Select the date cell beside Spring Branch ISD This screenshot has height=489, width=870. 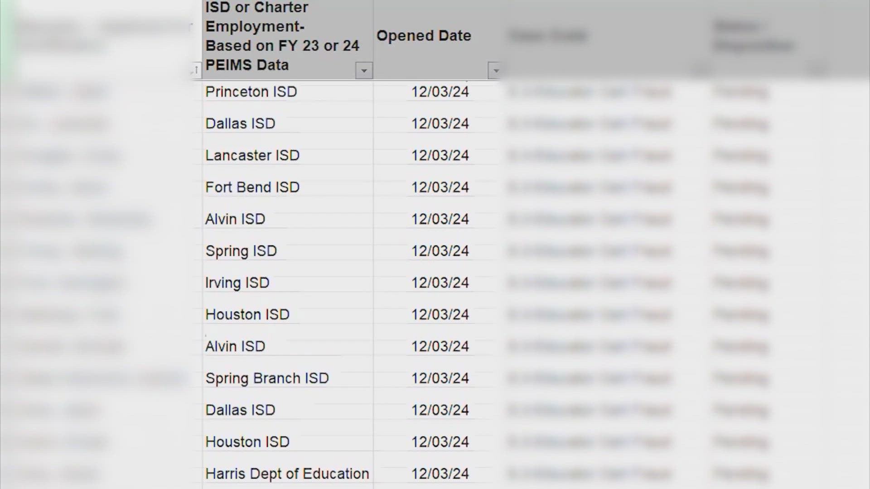[x=437, y=378]
